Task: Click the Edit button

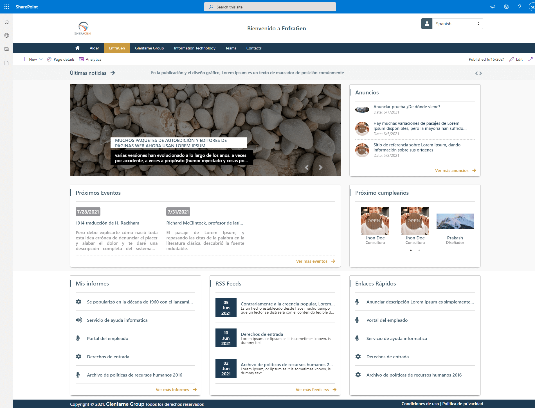Action: (516, 59)
